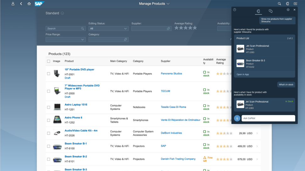Select the Audio/Video Cable Kit row checkbox
Screen dimensions: 305x171
[48, 133]
